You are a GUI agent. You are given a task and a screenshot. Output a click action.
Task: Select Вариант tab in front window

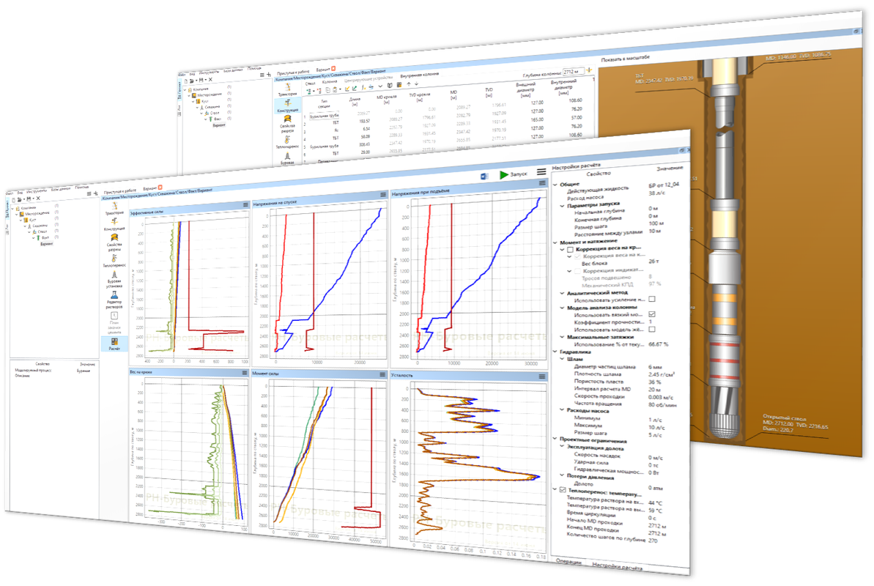[149, 188]
